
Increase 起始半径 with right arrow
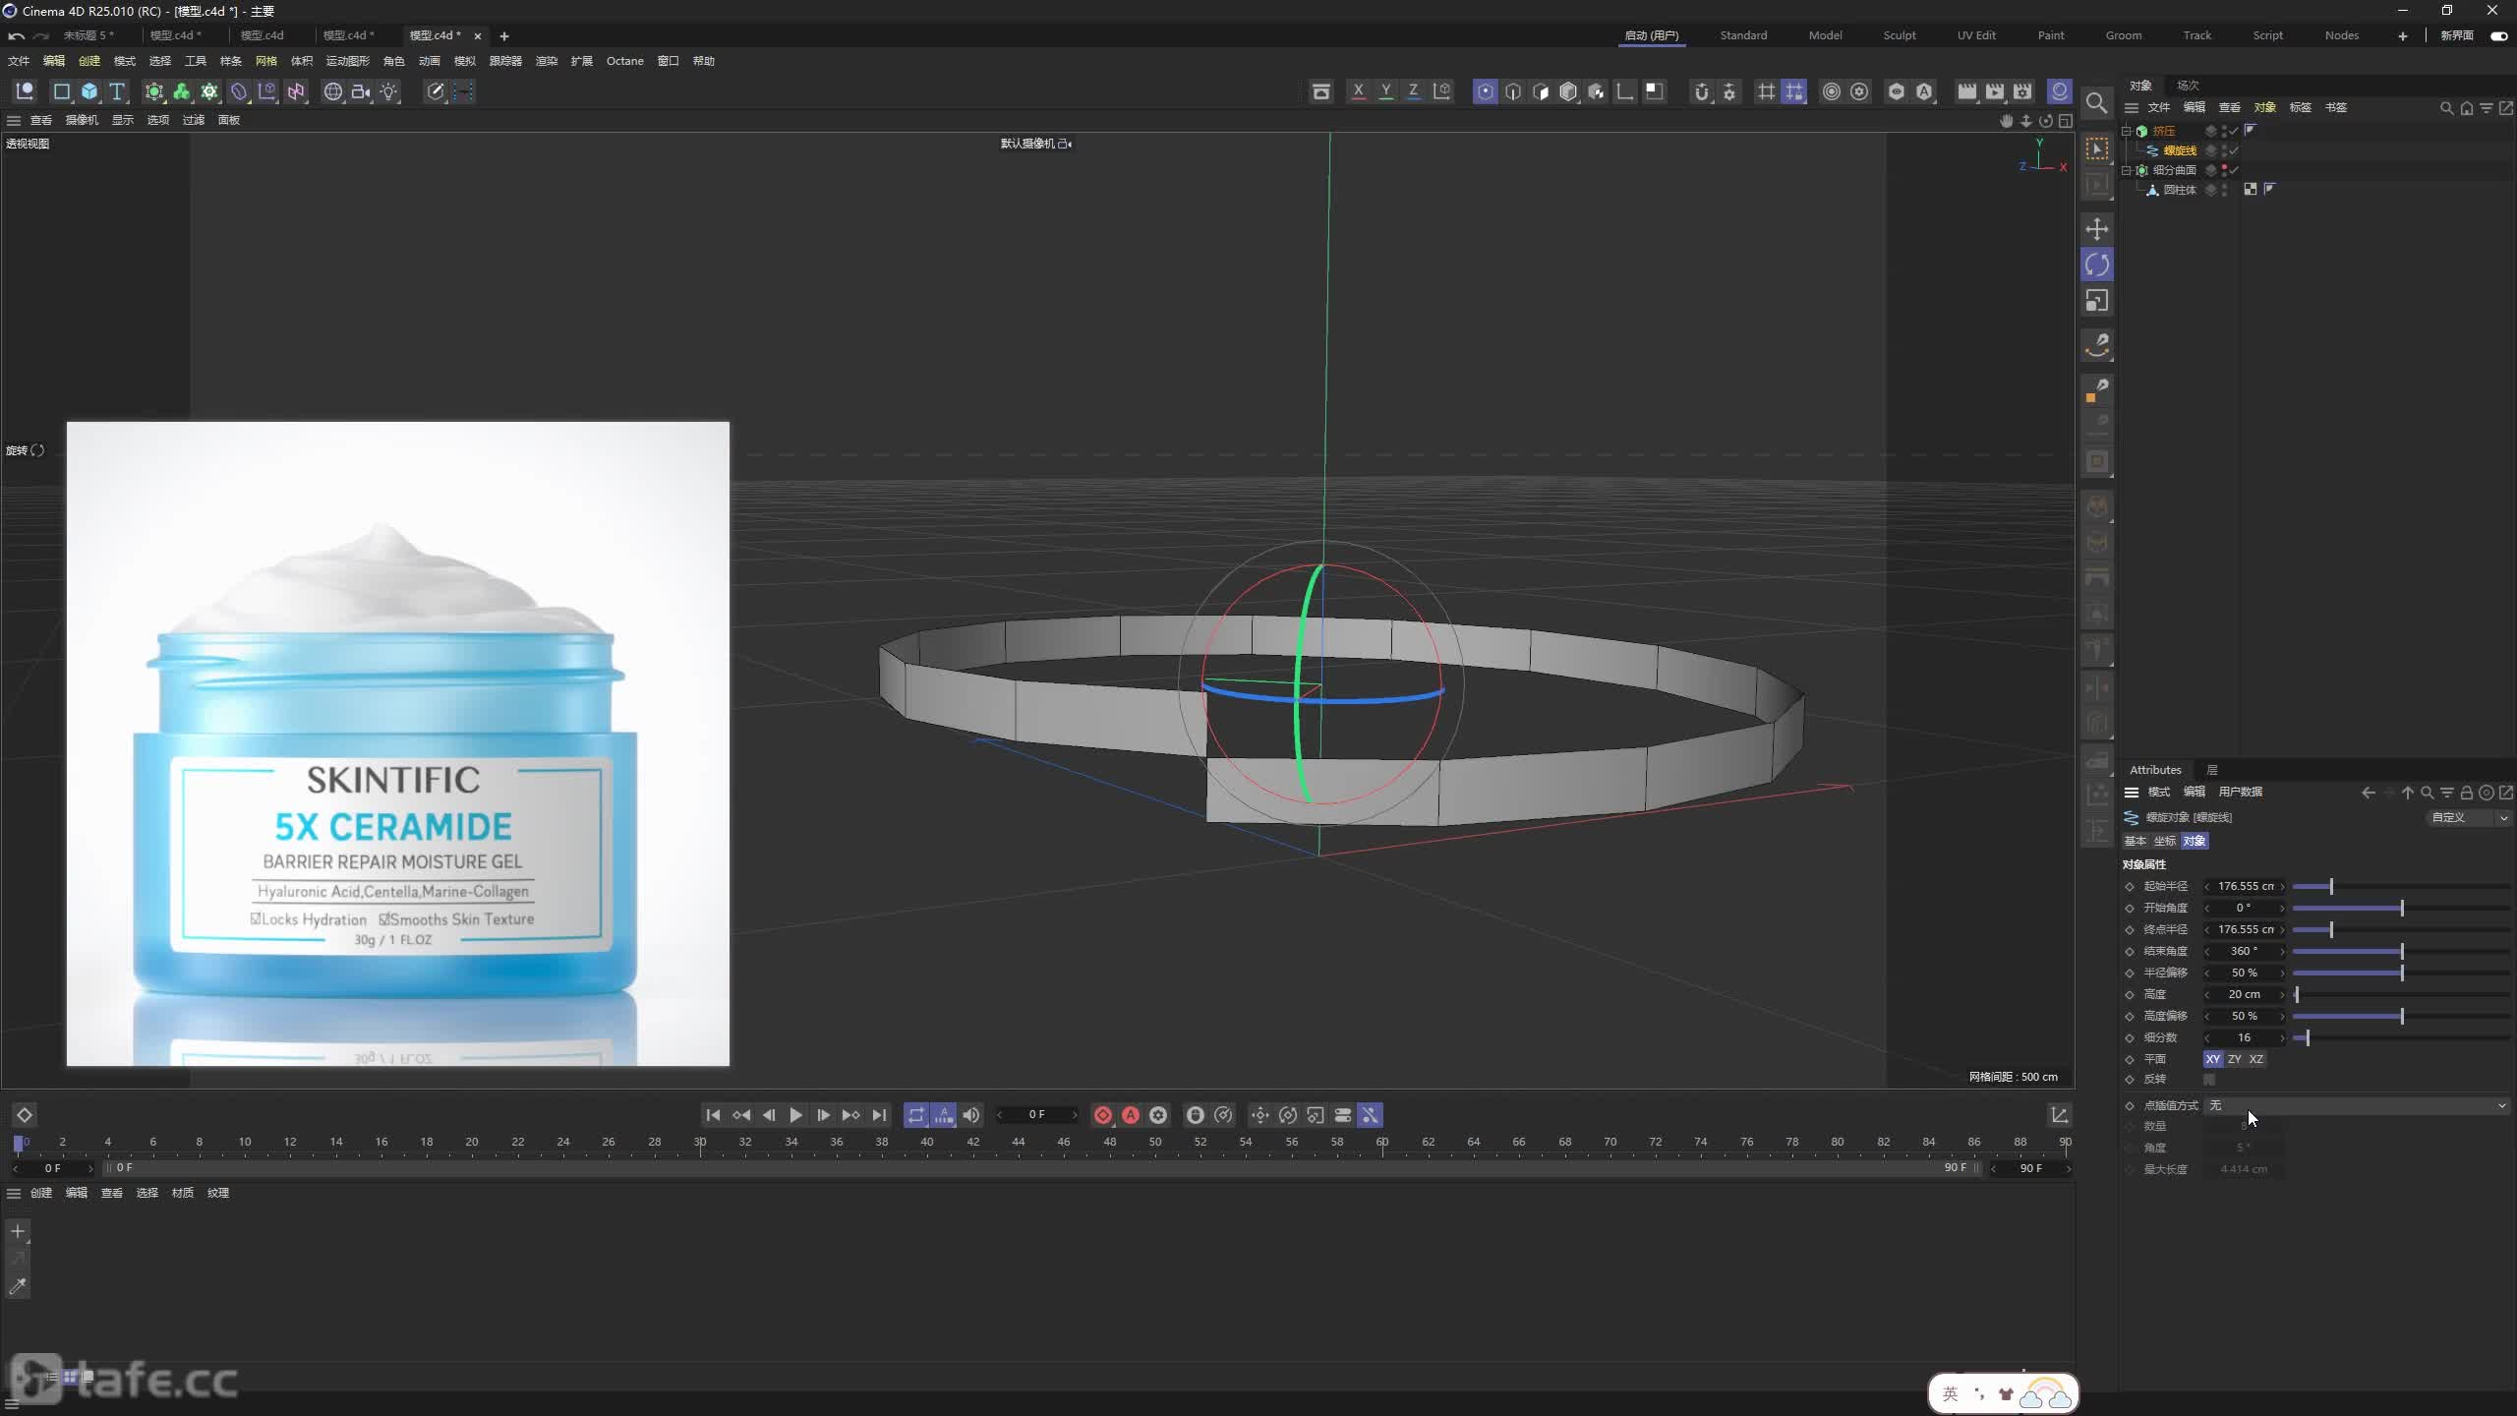[x=2282, y=887]
